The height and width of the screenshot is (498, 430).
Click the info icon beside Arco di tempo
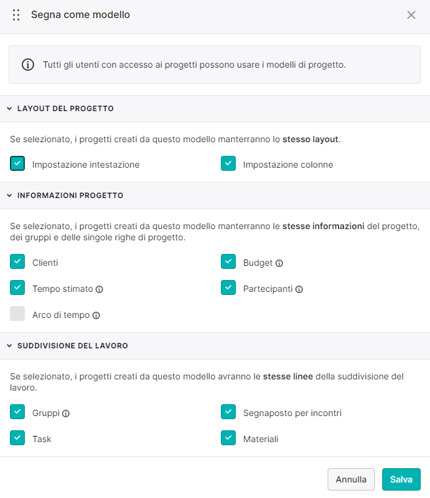(96, 315)
